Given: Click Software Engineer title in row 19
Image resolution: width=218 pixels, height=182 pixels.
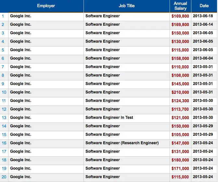Looking at the screenshot, I should point(102,168).
